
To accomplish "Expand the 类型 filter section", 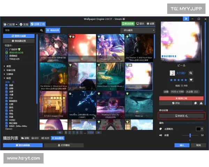I will tap(7, 66).
